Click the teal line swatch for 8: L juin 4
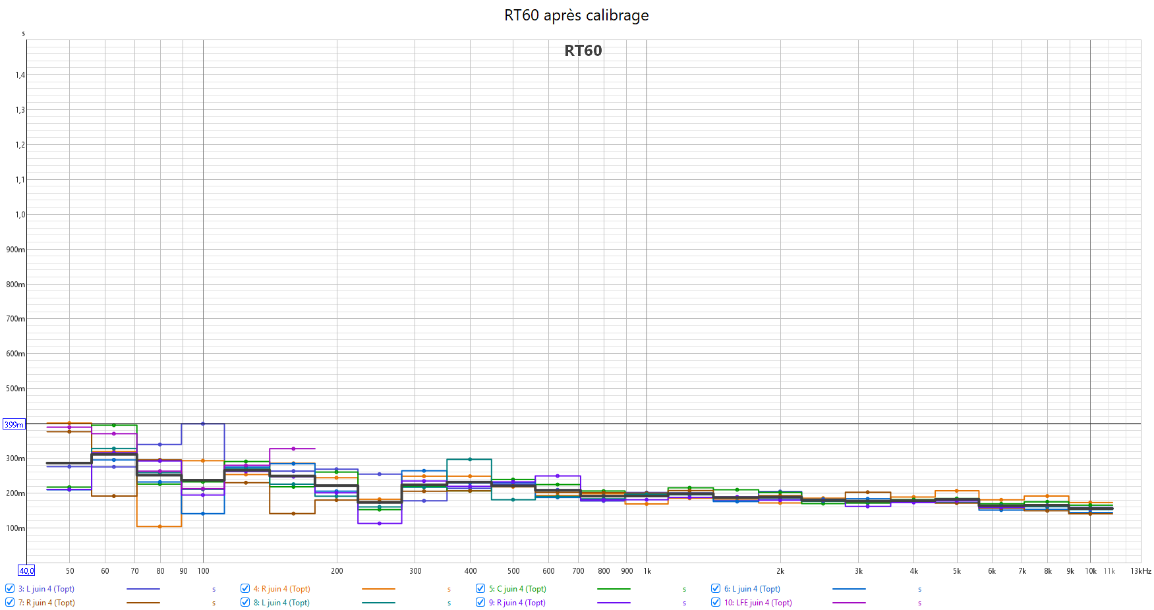Viewport: 1154px width, 610px height. tap(378, 603)
